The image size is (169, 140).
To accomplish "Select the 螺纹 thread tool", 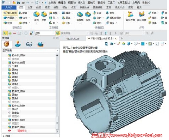I will point(66,13).
